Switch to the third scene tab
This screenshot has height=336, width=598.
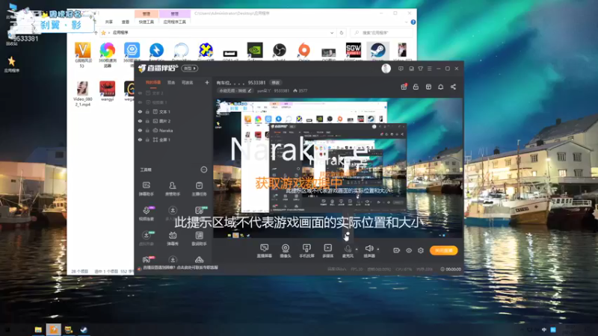tap(187, 82)
